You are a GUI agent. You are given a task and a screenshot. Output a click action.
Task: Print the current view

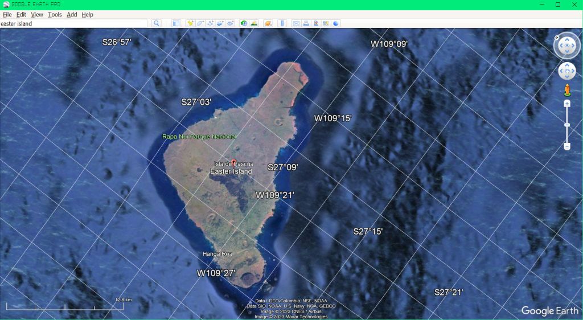[306, 23]
